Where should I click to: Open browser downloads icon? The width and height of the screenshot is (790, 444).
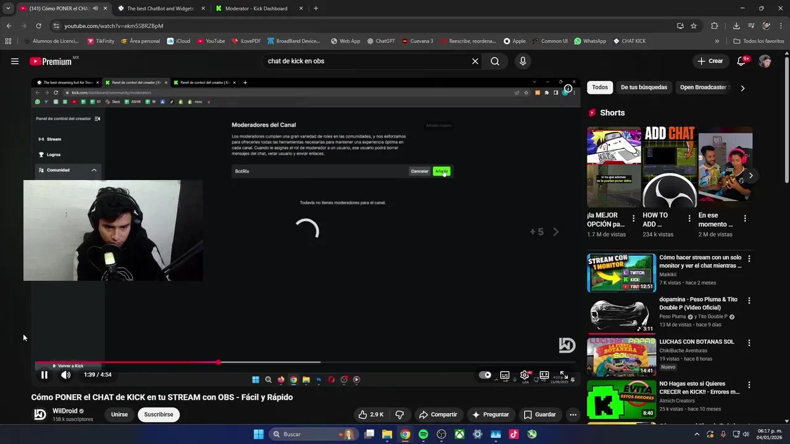tap(736, 26)
